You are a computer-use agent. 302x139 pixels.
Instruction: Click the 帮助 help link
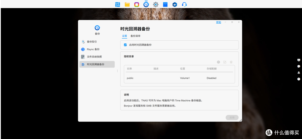pyautogui.click(x=219, y=22)
